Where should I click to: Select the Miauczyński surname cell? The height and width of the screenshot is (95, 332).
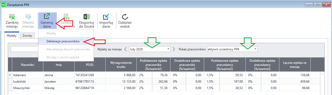[x=28, y=88]
